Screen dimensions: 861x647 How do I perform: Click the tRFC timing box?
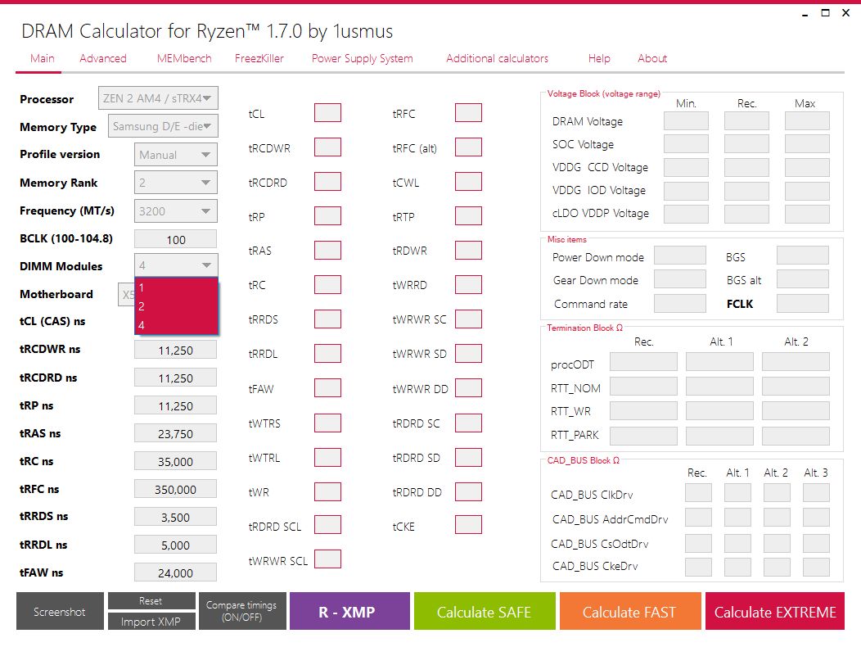pyautogui.click(x=468, y=113)
